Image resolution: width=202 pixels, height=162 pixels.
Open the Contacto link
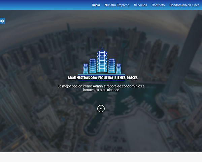[x=158, y=5]
